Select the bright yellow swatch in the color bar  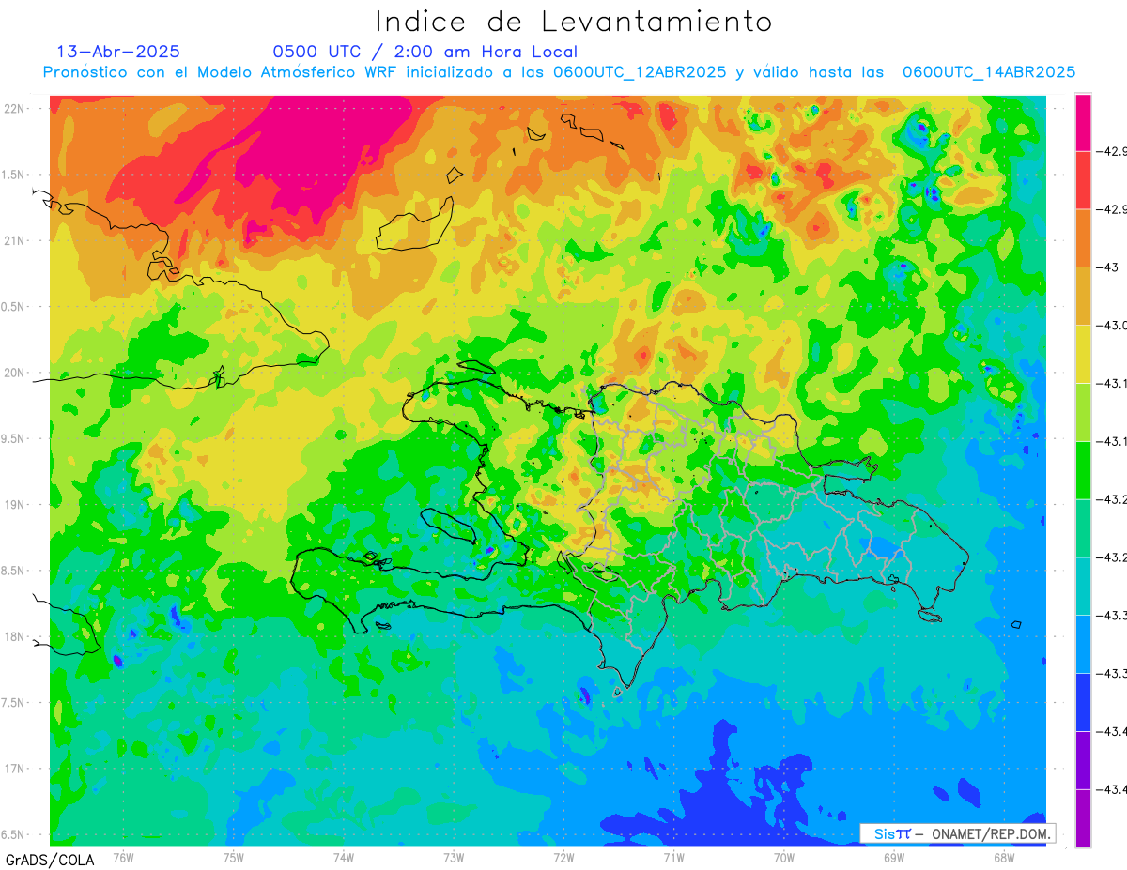click(1083, 354)
